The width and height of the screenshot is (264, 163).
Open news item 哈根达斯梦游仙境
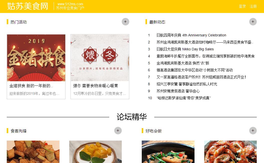pyautogui.click(x=183, y=98)
